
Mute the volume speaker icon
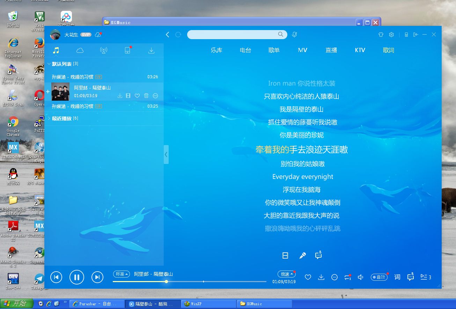pos(361,277)
